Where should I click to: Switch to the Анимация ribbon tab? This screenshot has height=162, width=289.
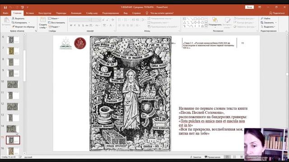point(76,13)
